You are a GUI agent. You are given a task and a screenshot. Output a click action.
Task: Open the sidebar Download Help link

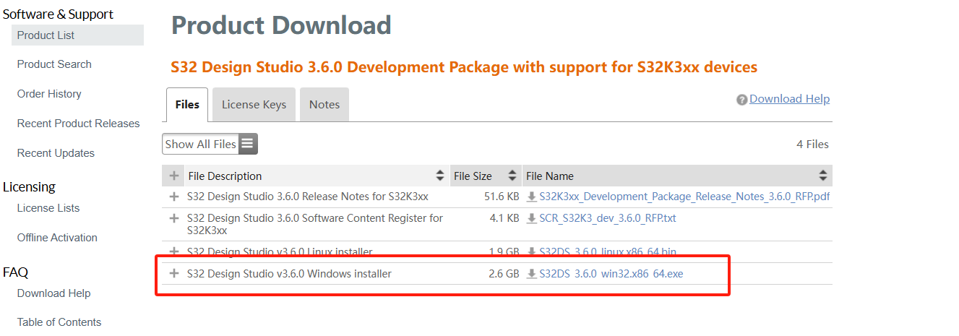point(53,293)
